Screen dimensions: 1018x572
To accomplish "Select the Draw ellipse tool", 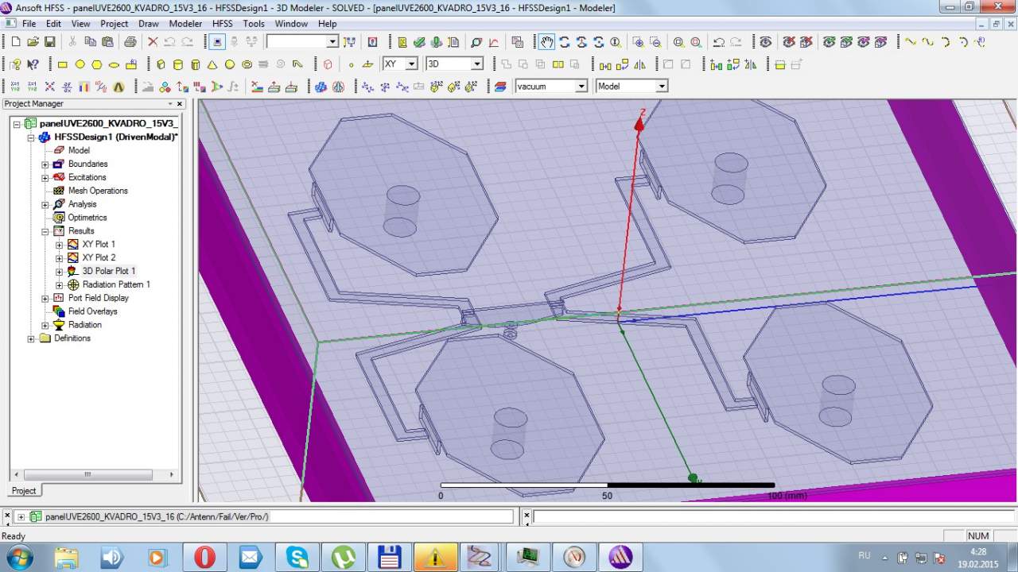I will [114, 64].
